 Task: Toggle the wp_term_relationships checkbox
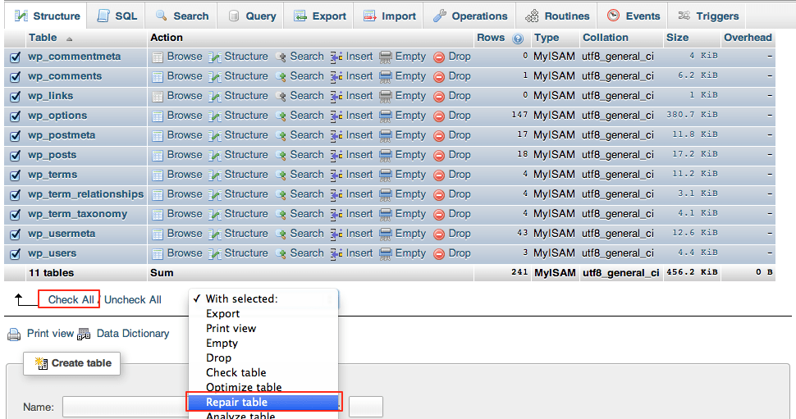point(16,195)
